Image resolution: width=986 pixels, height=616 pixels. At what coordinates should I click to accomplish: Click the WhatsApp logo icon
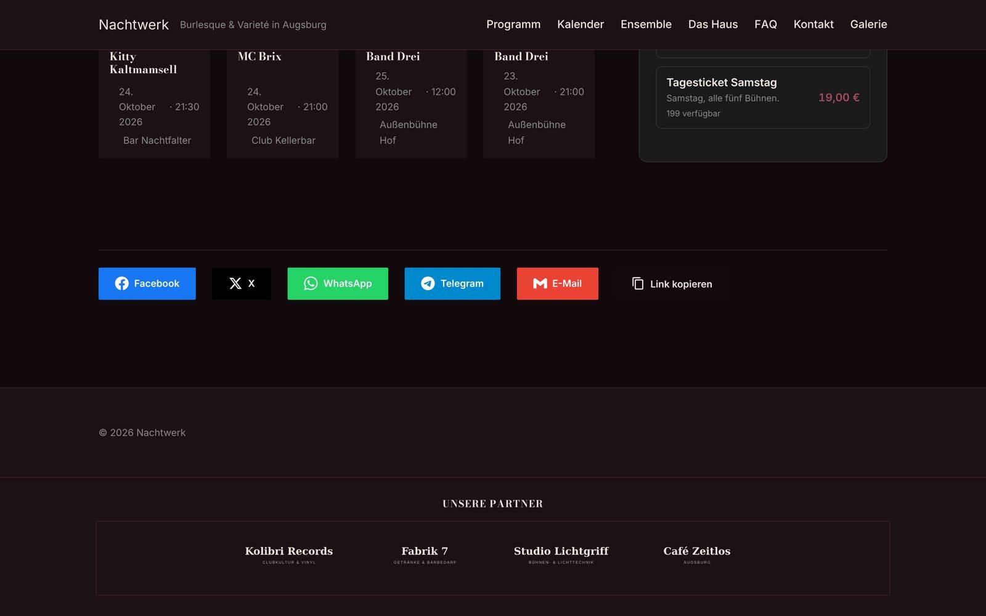click(311, 283)
